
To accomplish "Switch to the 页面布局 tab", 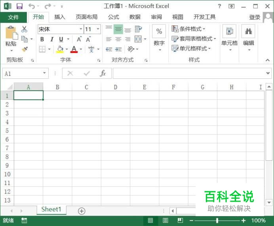I will (x=86, y=17).
